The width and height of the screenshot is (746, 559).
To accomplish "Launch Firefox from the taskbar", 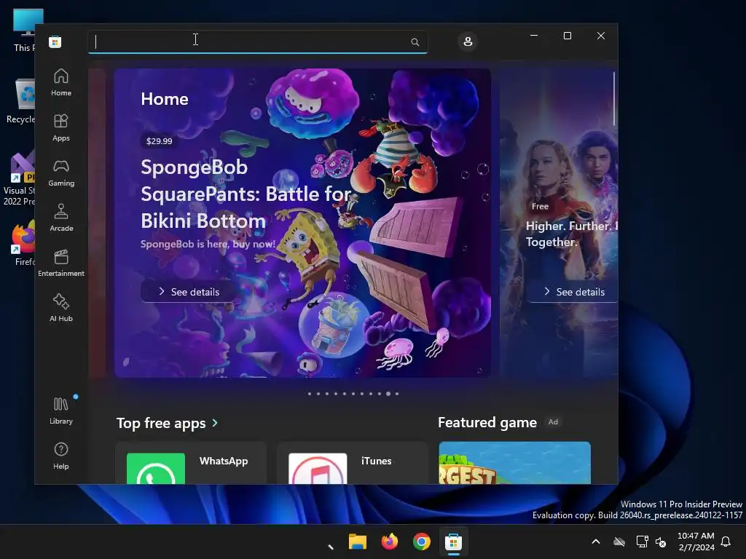I will [390, 542].
